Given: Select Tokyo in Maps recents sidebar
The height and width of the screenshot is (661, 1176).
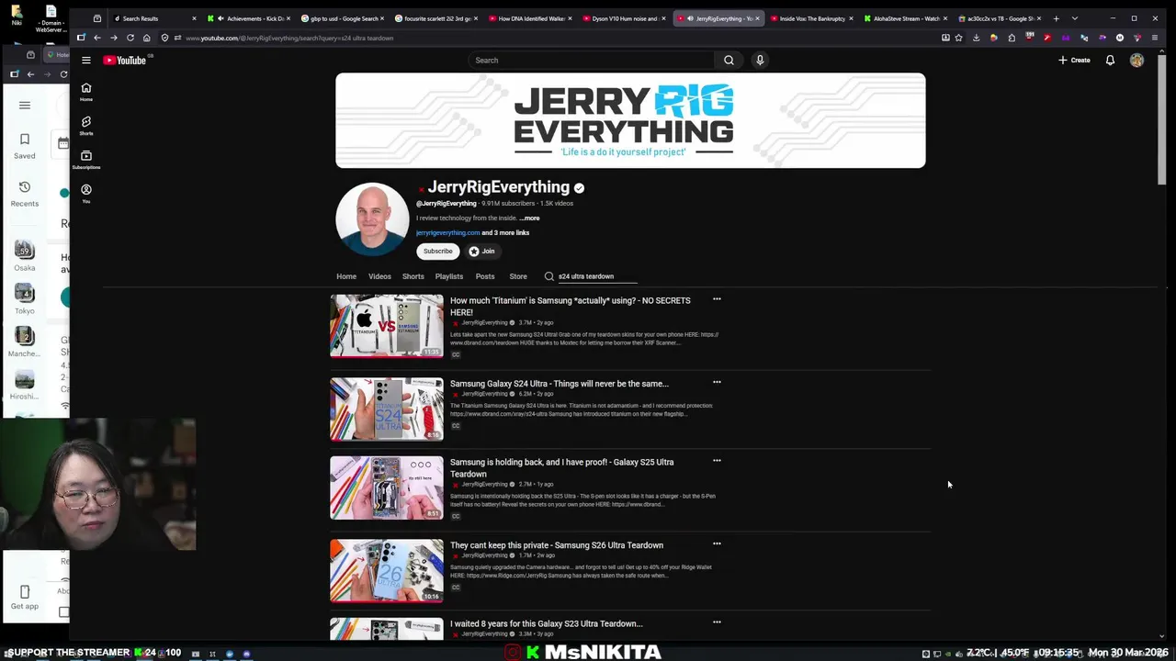Looking at the screenshot, I should tap(25, 298).
